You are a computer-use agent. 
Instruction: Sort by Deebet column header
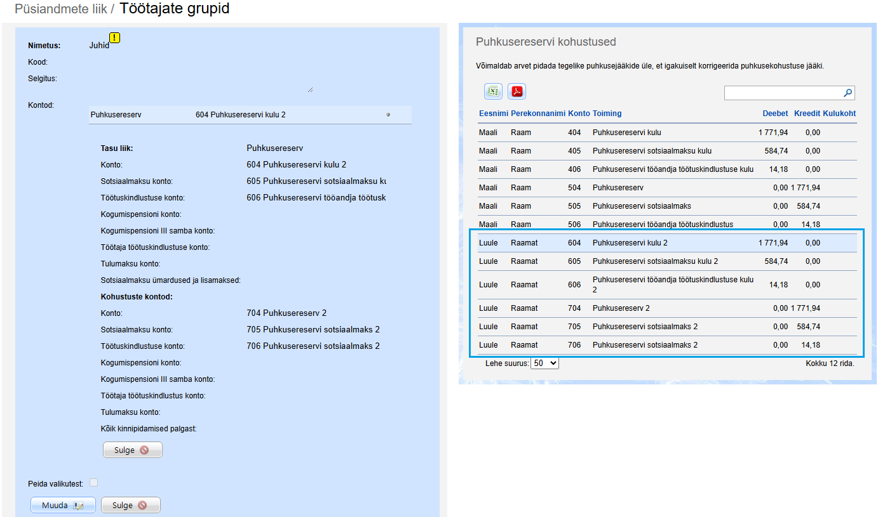click(775, 114)
